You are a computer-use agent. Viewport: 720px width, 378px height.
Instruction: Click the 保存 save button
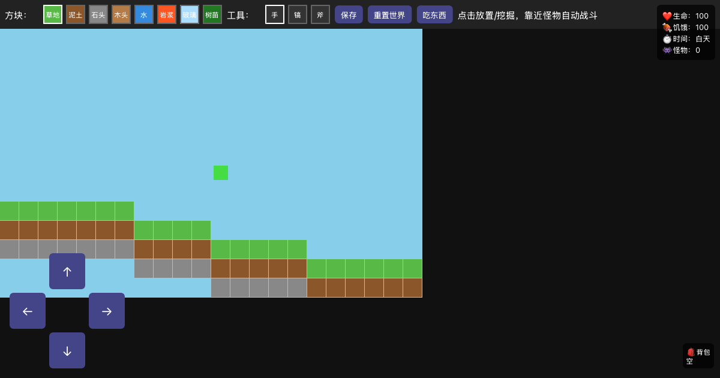click(x=349, y=14)
